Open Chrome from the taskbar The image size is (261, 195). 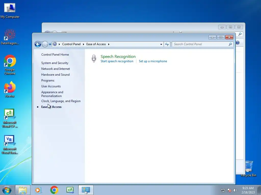point(54,190)
